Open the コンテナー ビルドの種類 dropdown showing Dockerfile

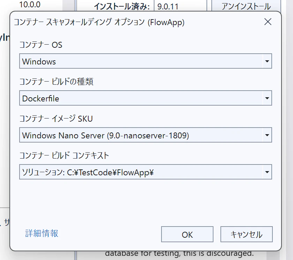145,98
